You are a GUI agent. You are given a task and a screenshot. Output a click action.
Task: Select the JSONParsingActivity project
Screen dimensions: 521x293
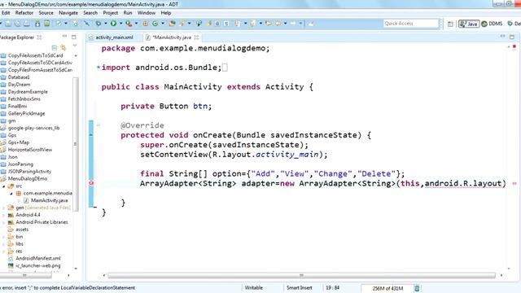tap(29, 172)
